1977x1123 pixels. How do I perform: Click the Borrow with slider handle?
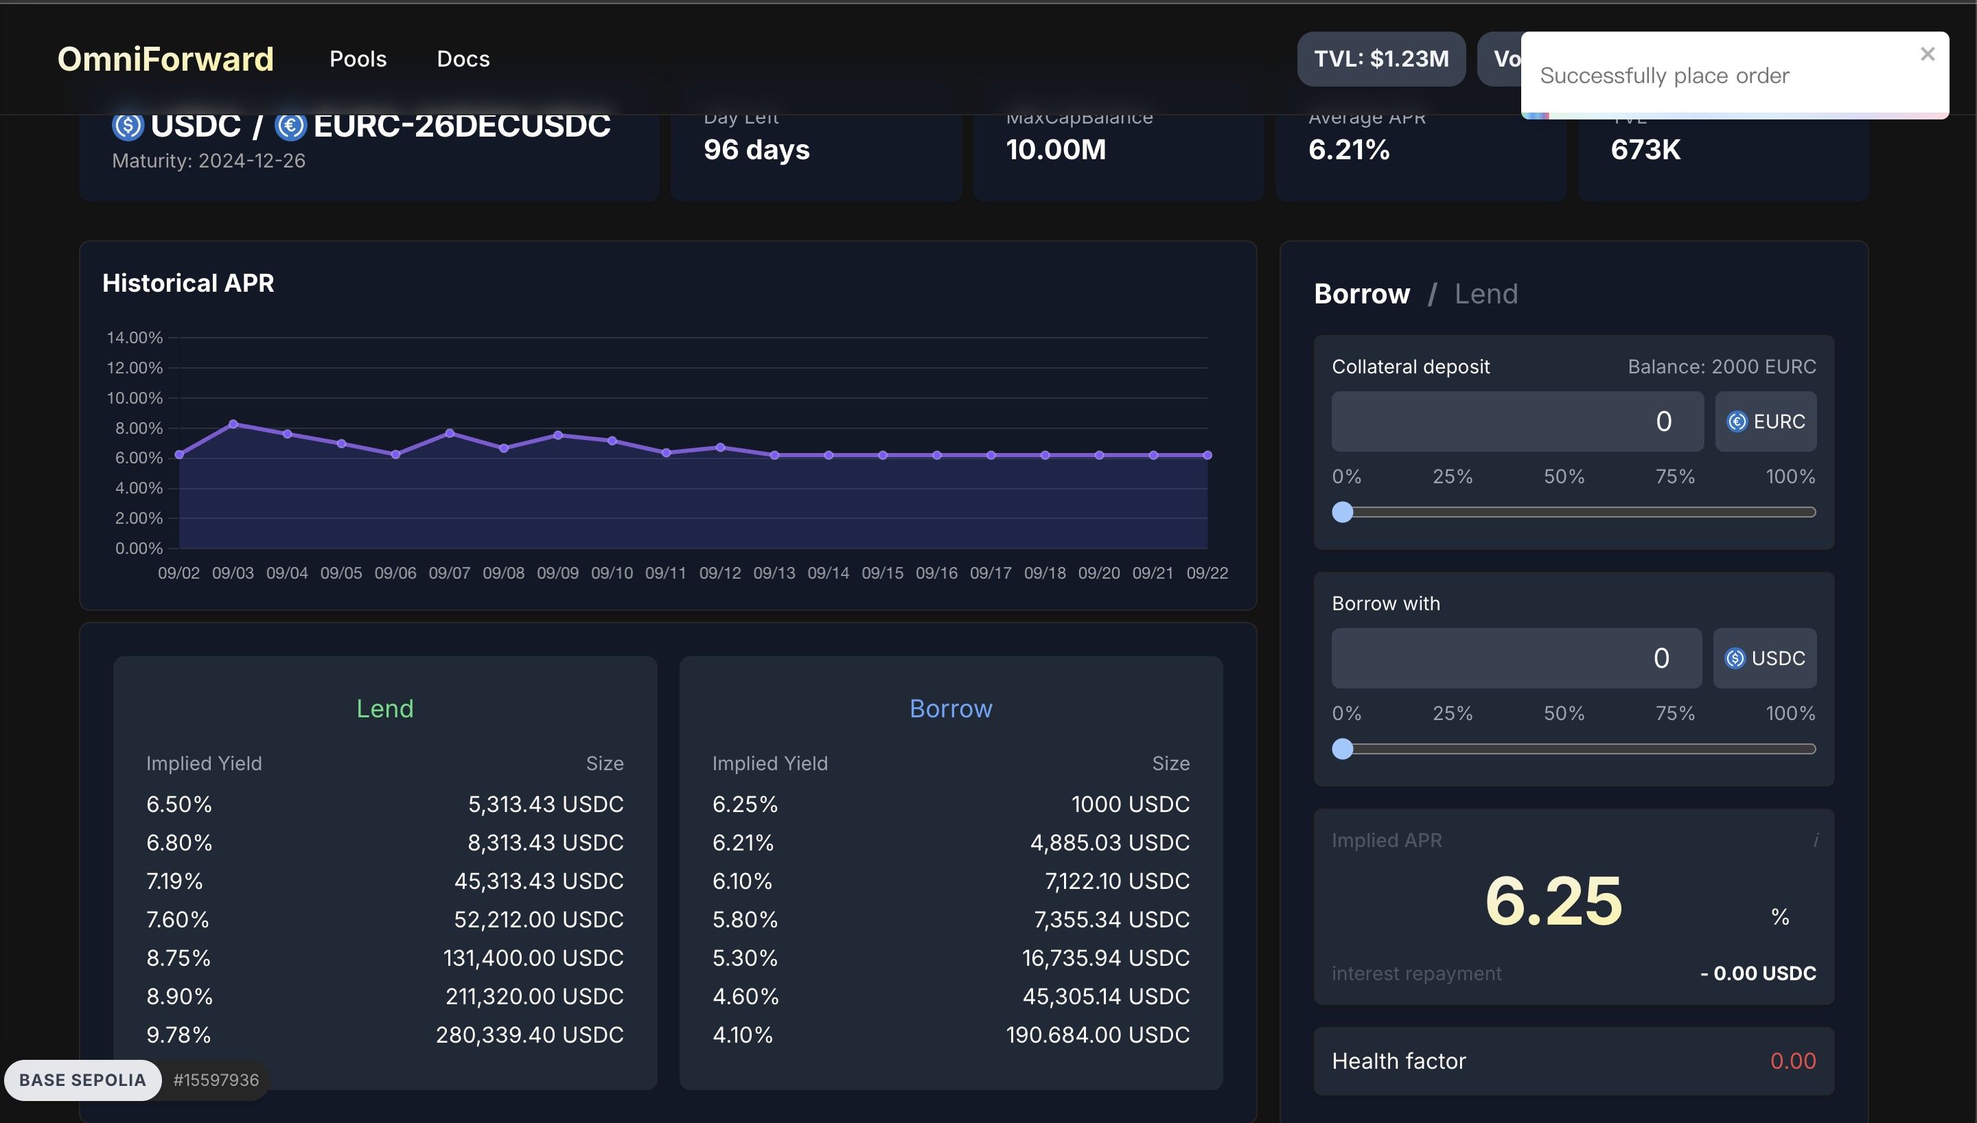click(1343, 749)
